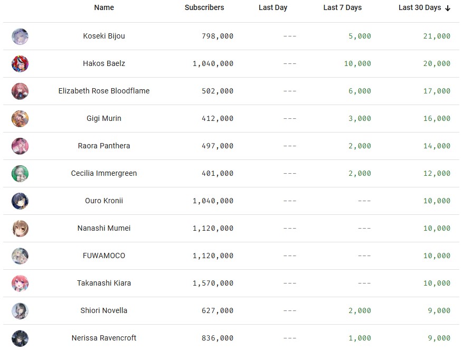Select Nanashi Mumei's avatar icon
This screenshot has width=462, height=350.
tap(20, 229)
